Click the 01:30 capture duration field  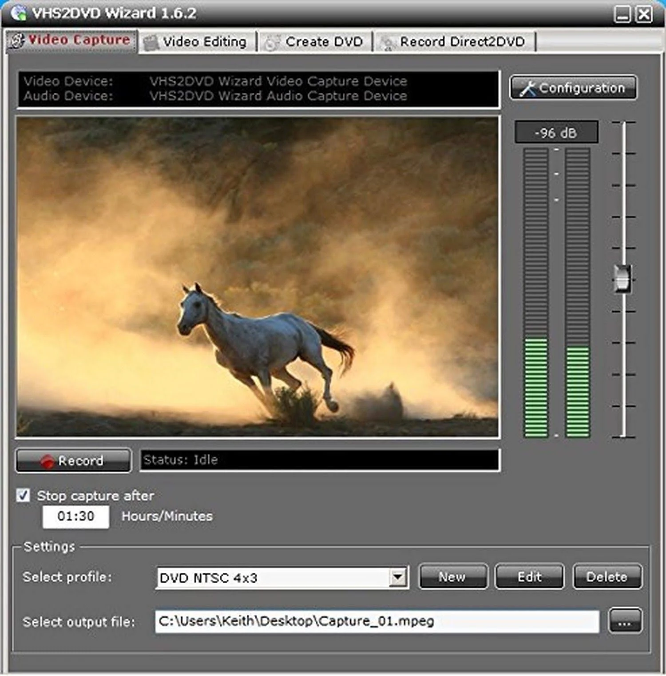click(75, 516)
